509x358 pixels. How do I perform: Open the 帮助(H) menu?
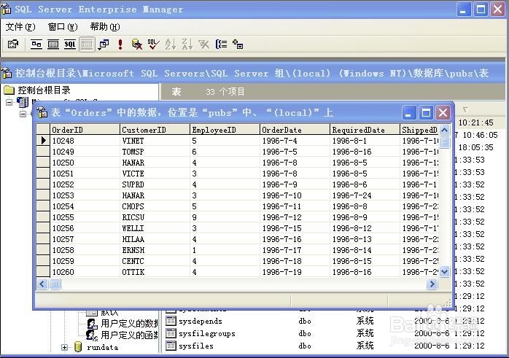click(105, 27)
